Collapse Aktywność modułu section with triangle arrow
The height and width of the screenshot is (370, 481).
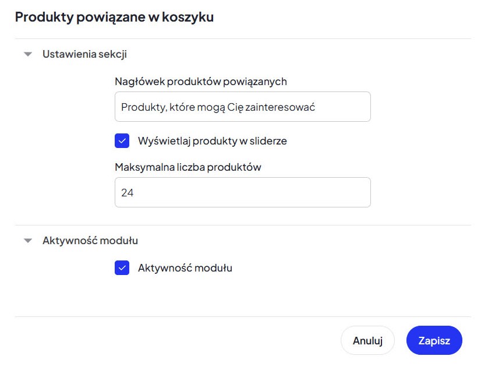(x=27, y=241)
